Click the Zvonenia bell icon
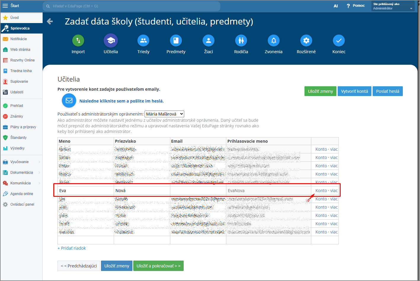 click(x=274, y=41)
